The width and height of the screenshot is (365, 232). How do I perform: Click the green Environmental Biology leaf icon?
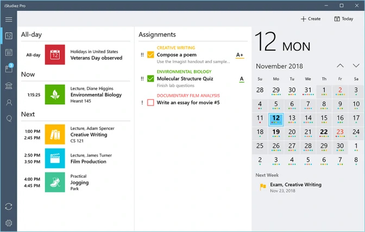[x=55, y=95]
